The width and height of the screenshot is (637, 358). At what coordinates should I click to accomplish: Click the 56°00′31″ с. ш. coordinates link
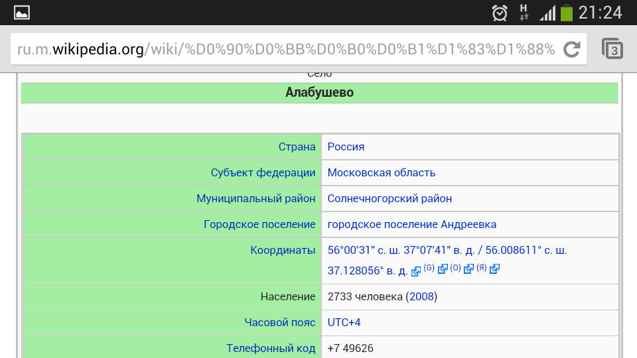pyautogui.click(x=375, y=251)
